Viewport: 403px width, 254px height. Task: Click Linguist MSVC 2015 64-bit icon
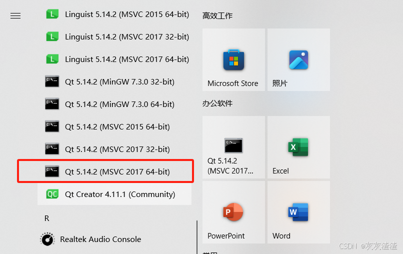52,14
